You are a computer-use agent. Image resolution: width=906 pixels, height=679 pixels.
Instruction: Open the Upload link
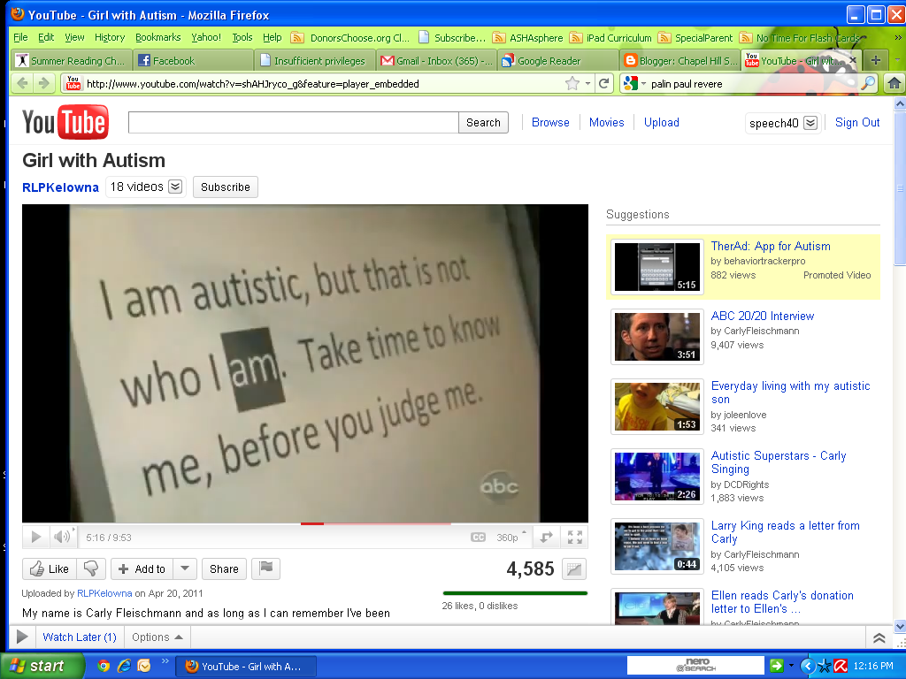point(662,122)
